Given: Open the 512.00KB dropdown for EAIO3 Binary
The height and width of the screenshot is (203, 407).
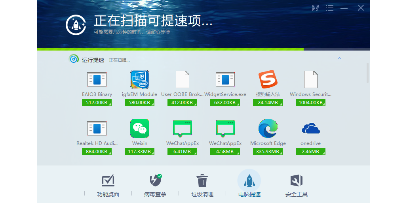Looking at the screenshot, I should tap(97, 103).
